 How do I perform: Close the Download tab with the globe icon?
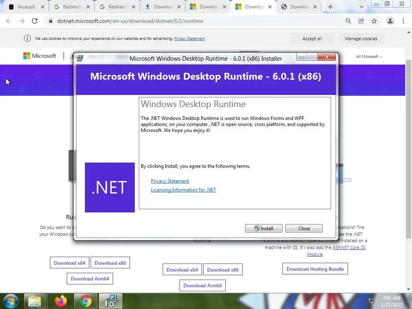pos(315,7)
